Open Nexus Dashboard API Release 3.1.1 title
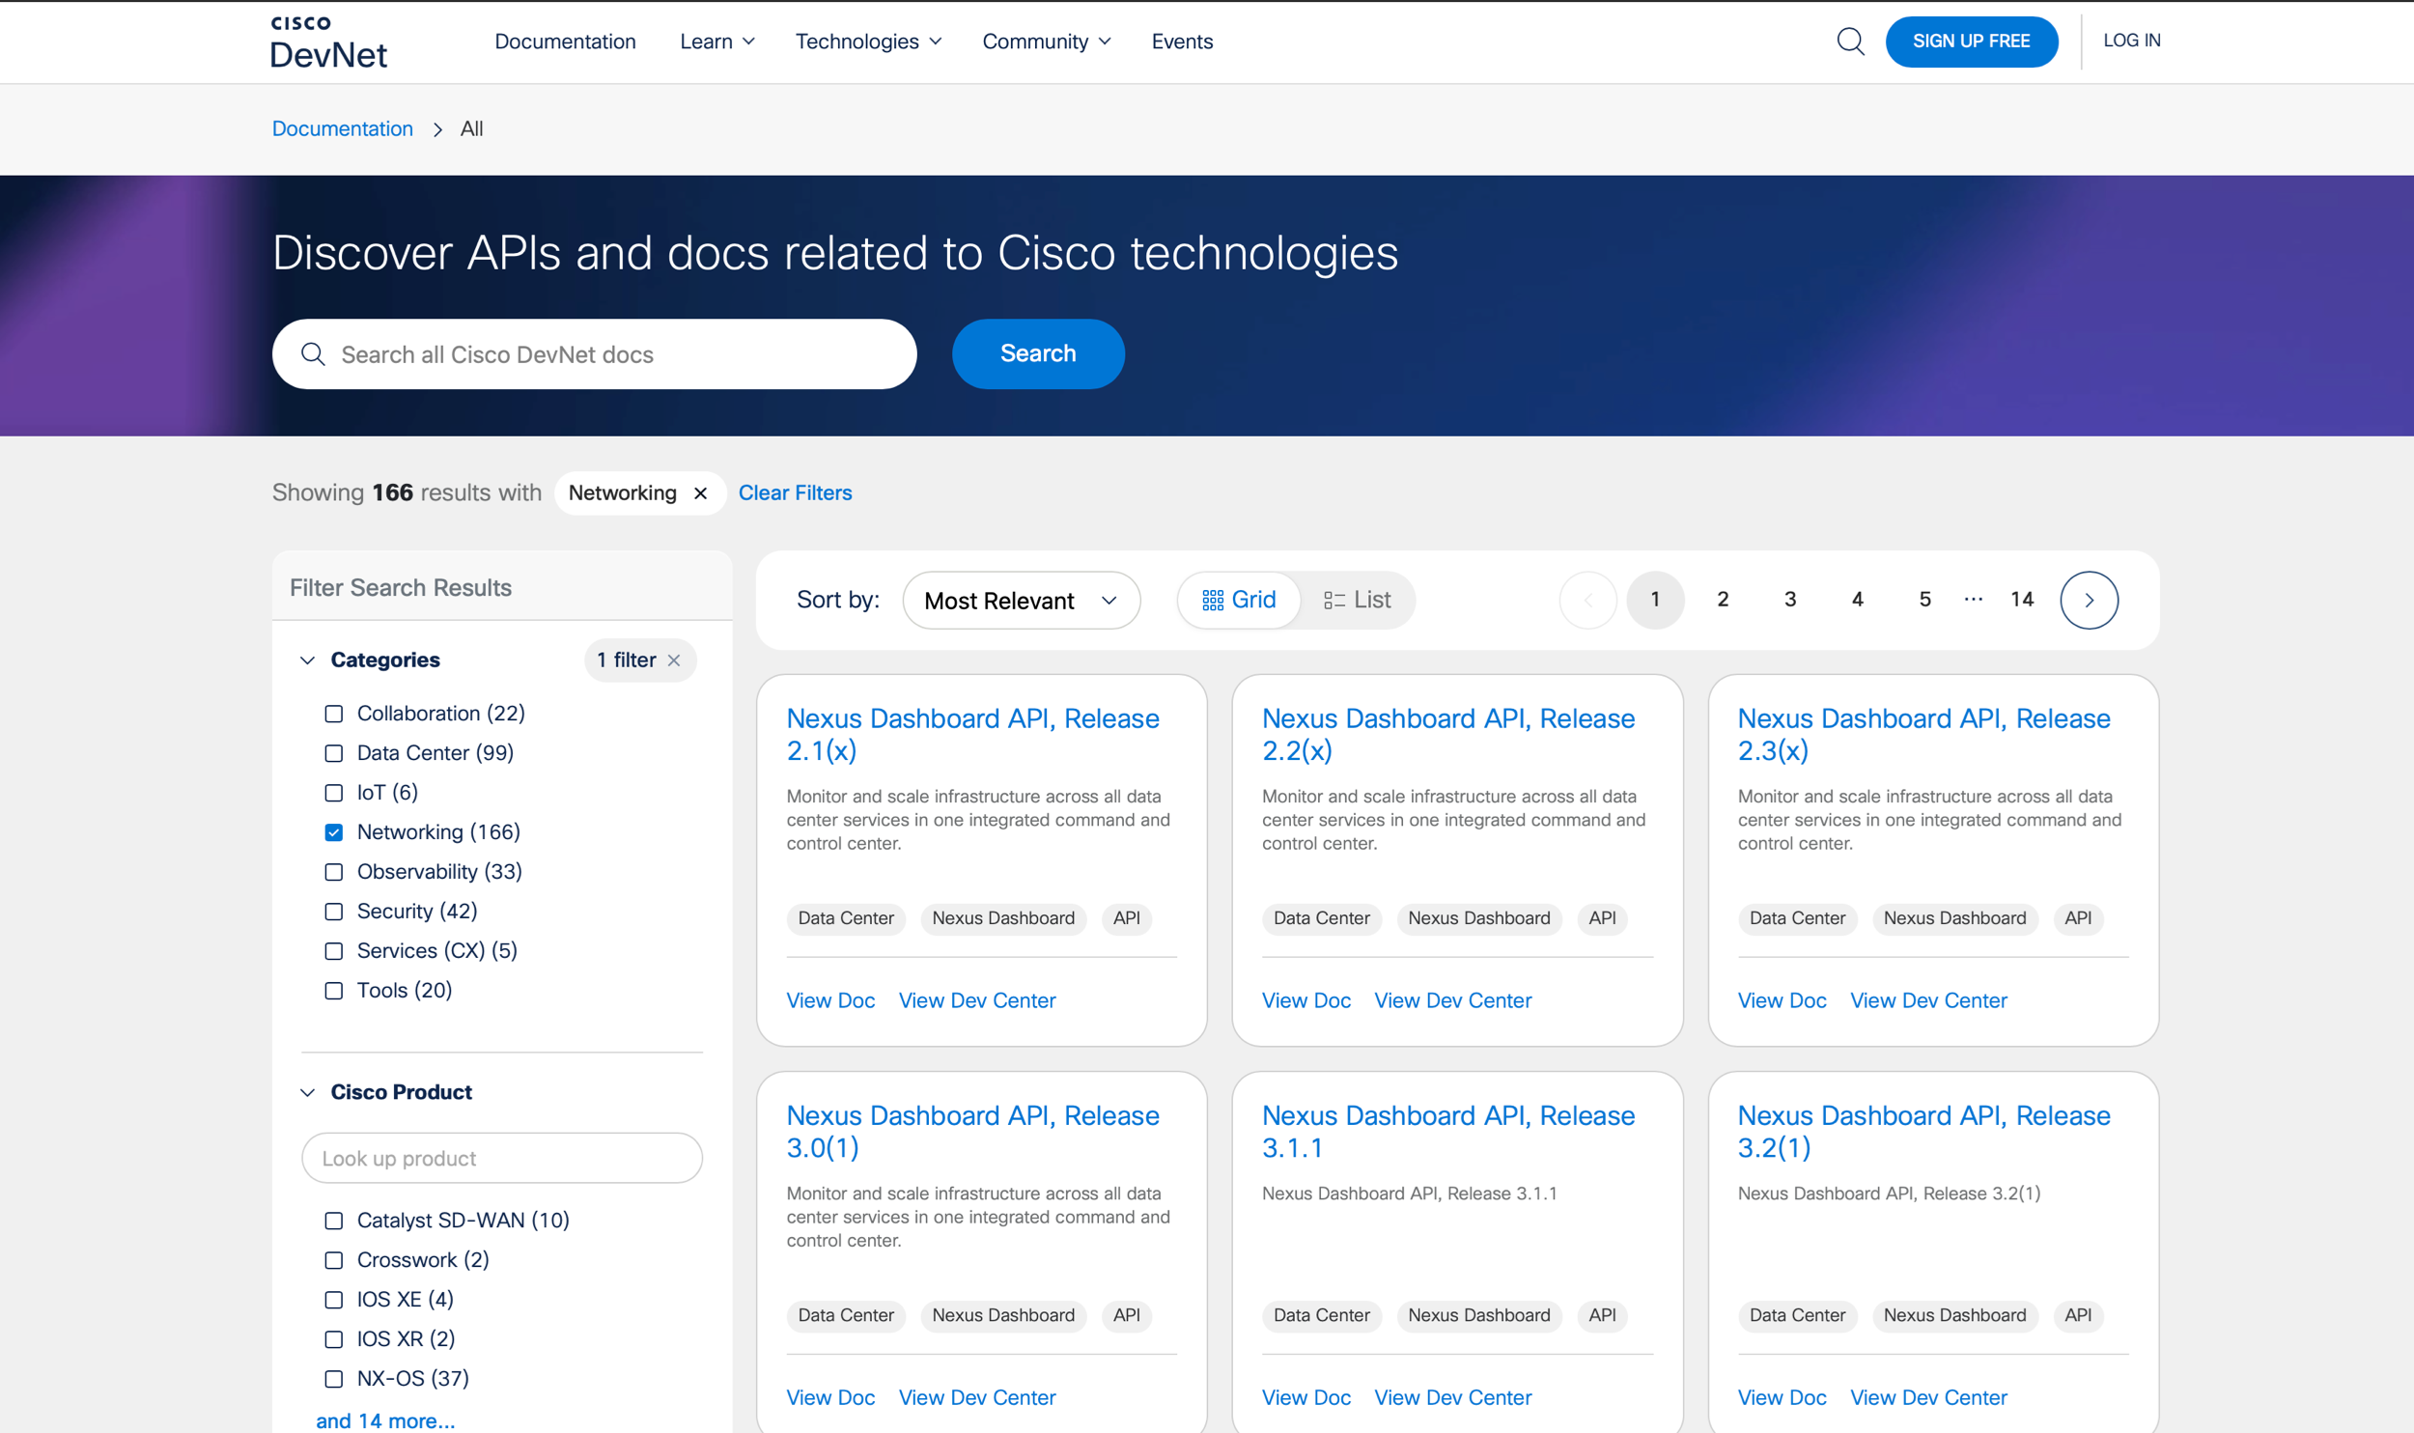The width and height of the screenshot is (2414, 1433). [1448, 1131]
